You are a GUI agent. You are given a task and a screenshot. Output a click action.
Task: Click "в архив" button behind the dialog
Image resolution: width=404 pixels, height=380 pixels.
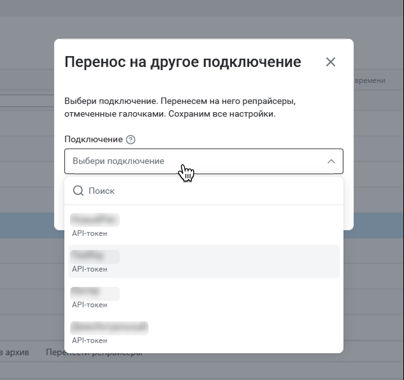(x=15, y=353)
